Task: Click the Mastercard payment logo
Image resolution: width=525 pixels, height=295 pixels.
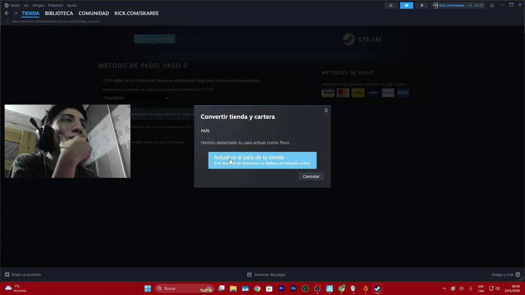Action: [x=342, y=93]
